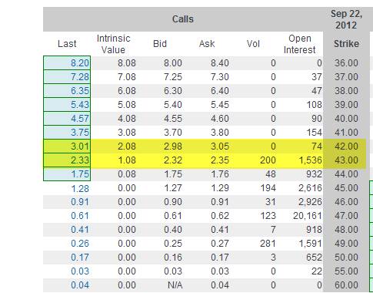Click the Open Interest column header
Image resolution: width=373 pixels, height=293 pixels.
click(x=299, y=44)
